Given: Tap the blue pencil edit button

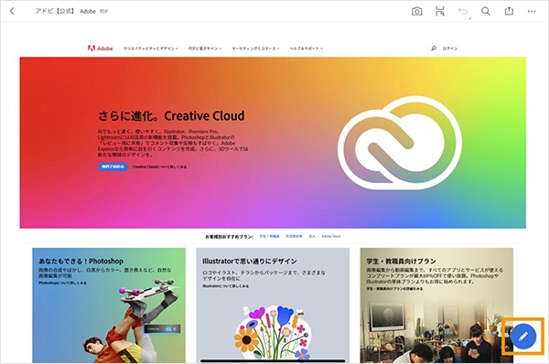Looking at the screenshot, I should click(x=523, y=337).
